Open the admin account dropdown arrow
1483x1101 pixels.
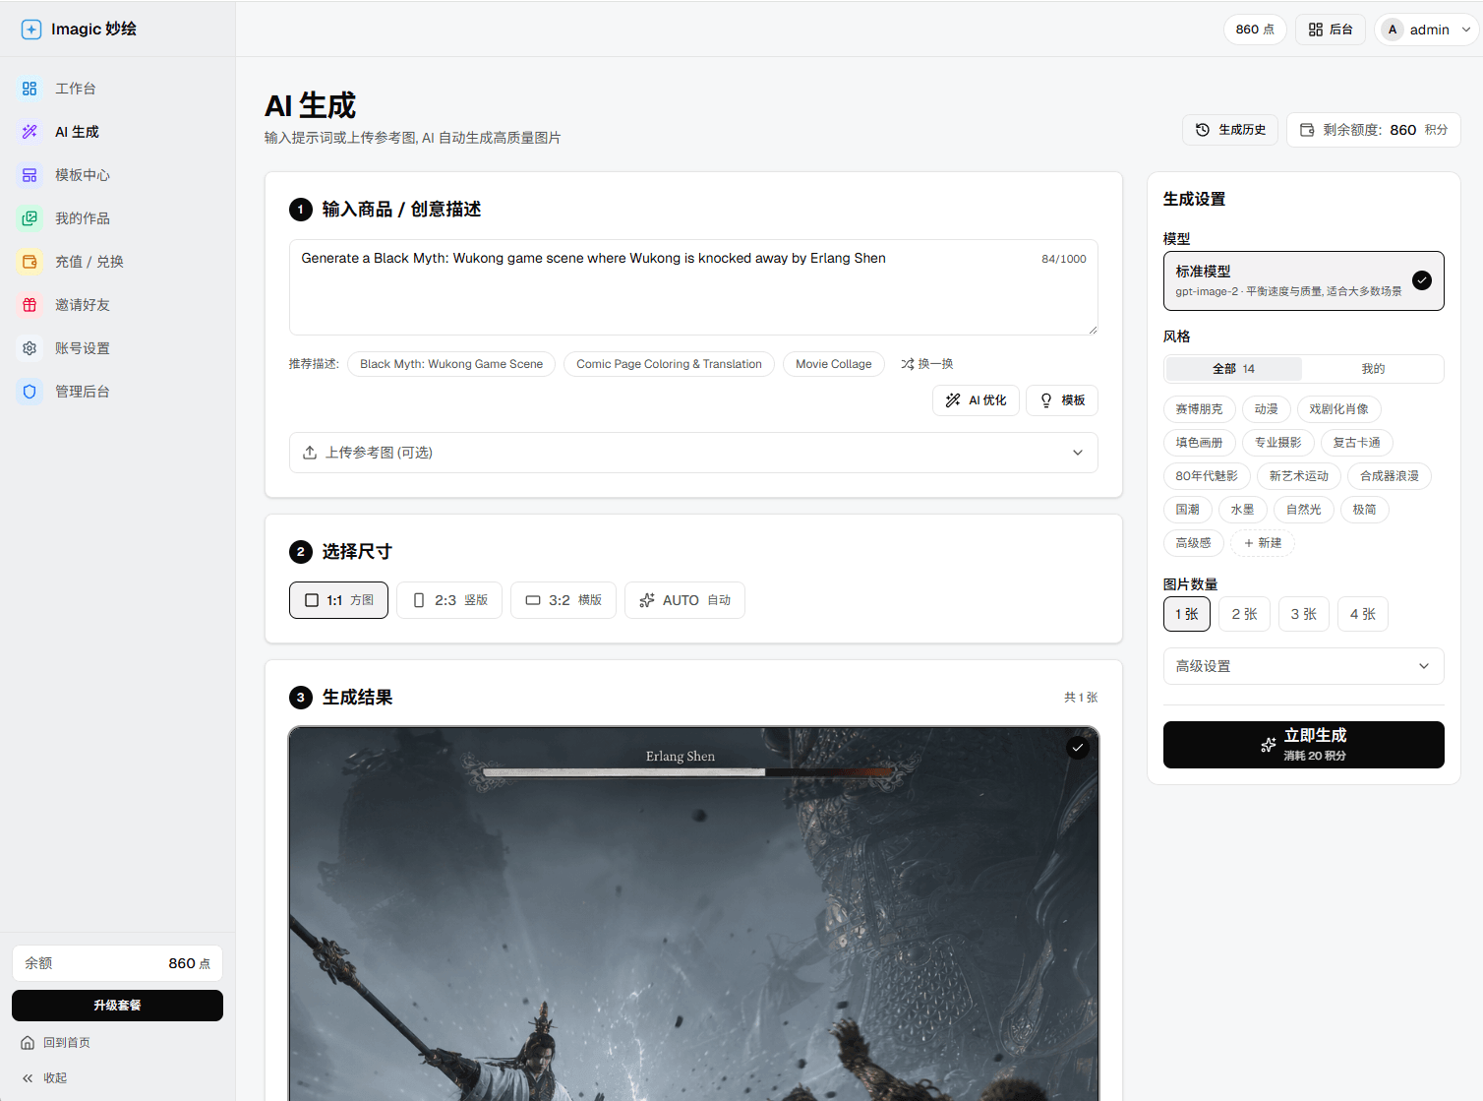[x=1466, y=30]
